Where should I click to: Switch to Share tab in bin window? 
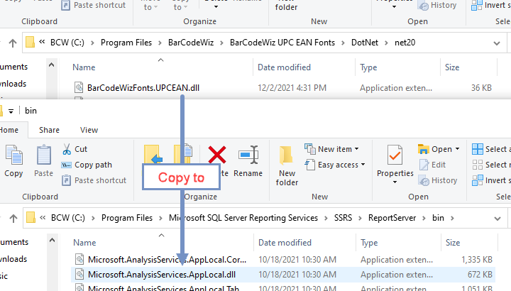(x=49, y=130)
